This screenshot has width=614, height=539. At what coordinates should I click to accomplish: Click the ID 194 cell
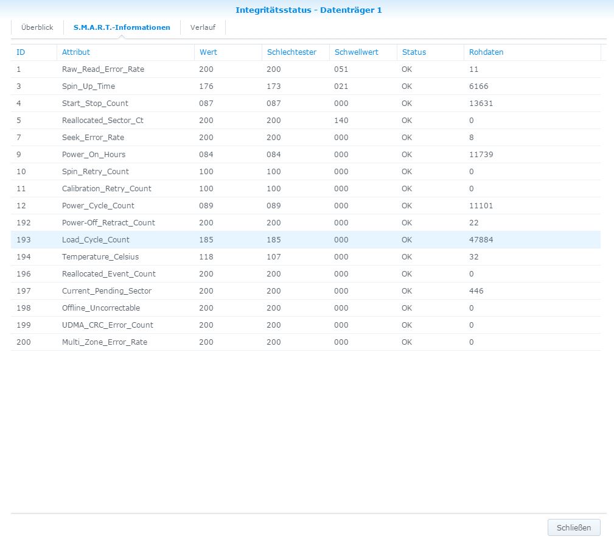(24, 257)
